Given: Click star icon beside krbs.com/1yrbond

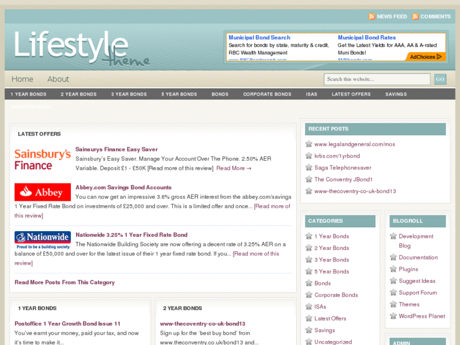Looking at the screenshot, I should [x=309, y=156].
